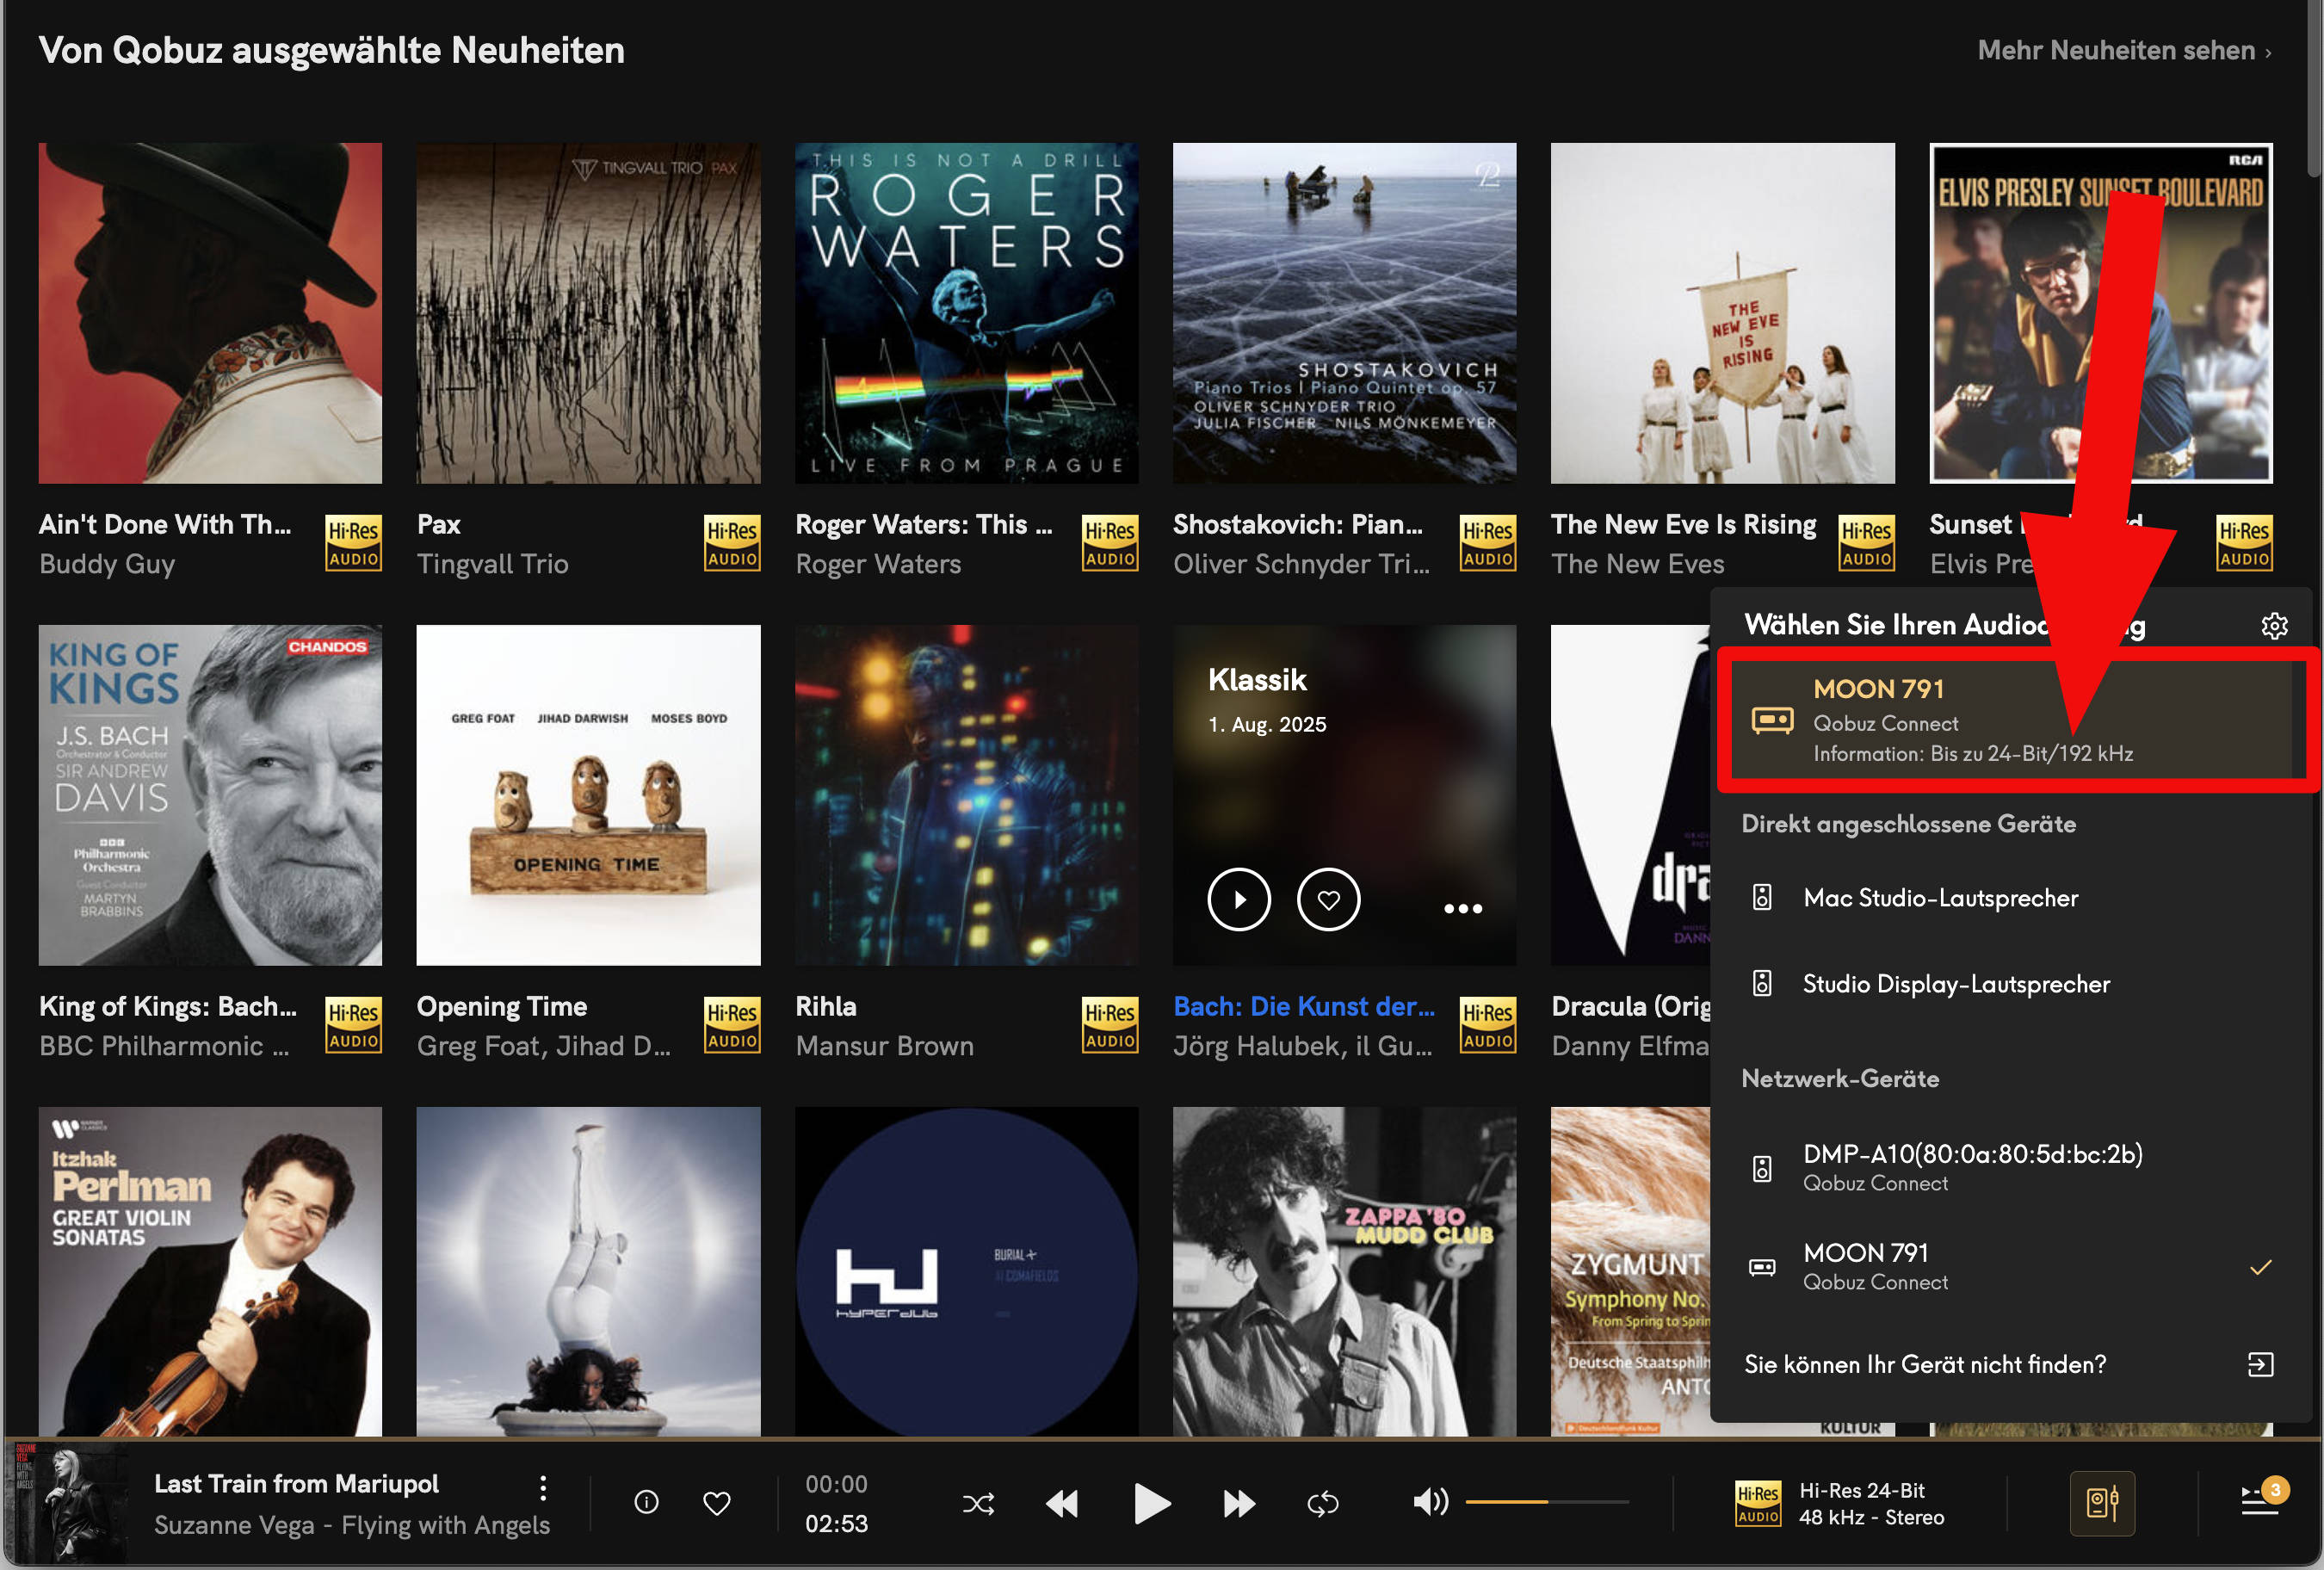Click the Hi-Res Audio quality badge in player bar
The width and height of the screenshot is (2324, 1570).
pos(1757,1503)
